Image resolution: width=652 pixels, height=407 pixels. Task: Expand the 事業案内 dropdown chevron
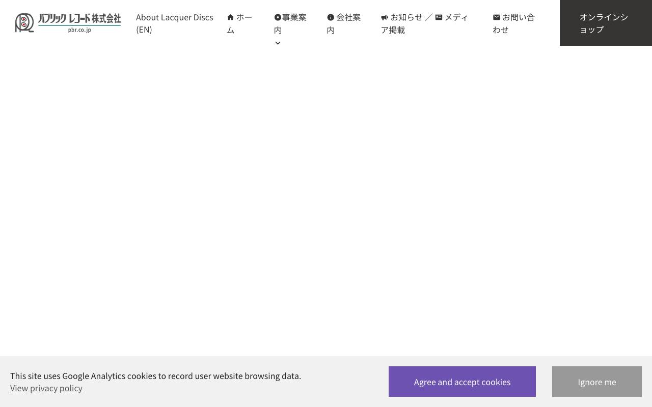(x=278, y=43)
